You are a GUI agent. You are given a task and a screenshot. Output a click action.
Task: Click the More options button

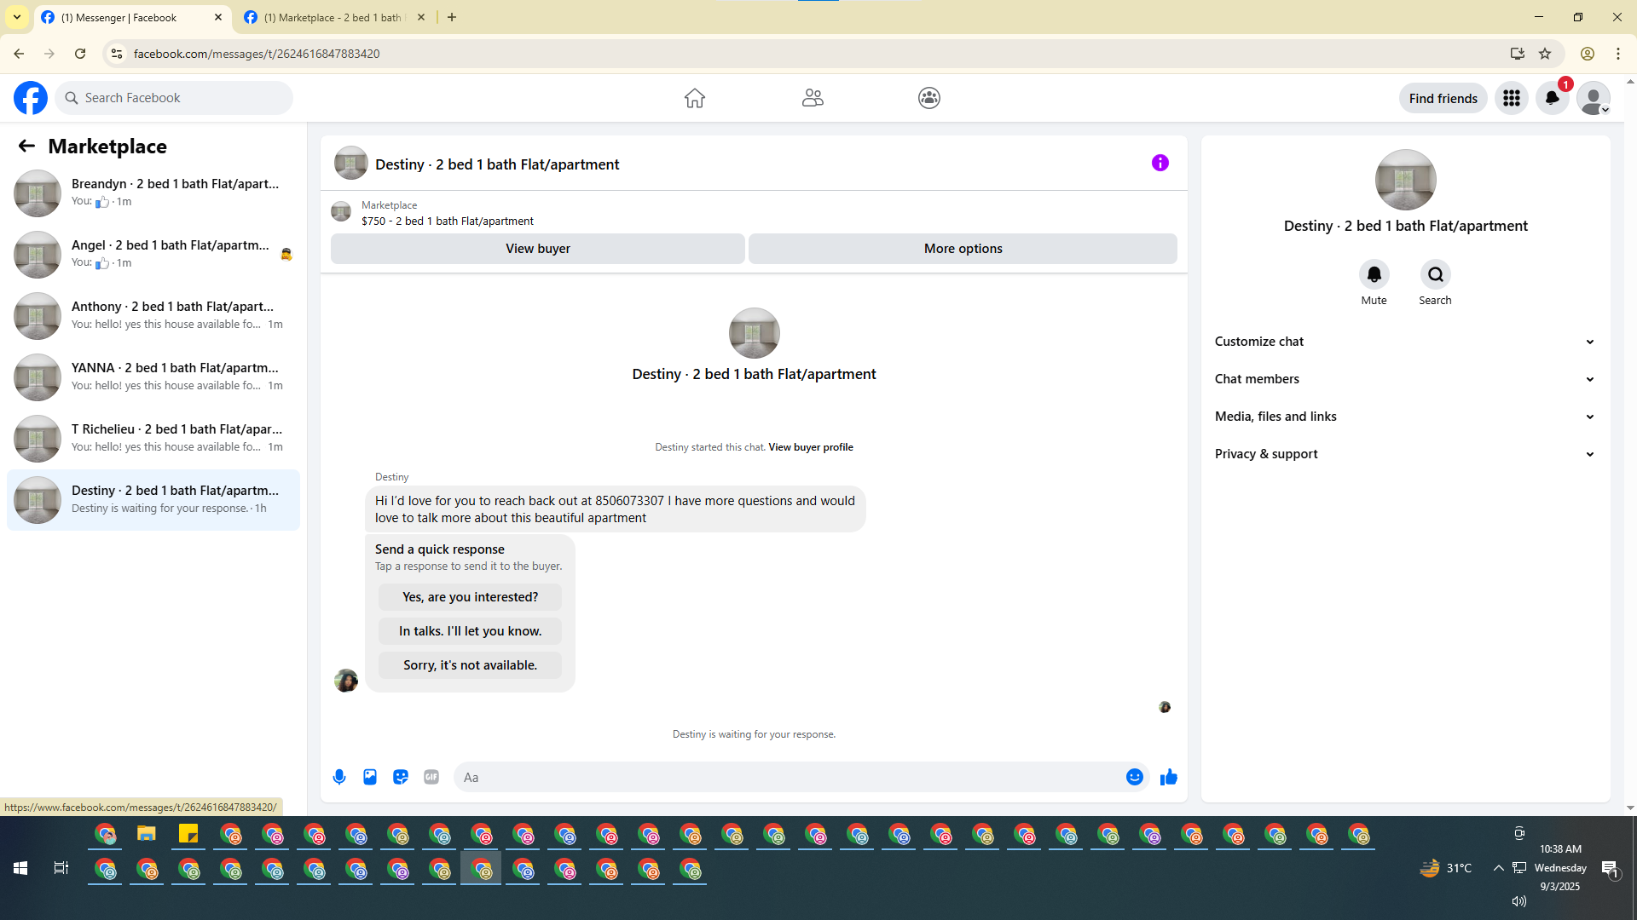click(963, 249)
